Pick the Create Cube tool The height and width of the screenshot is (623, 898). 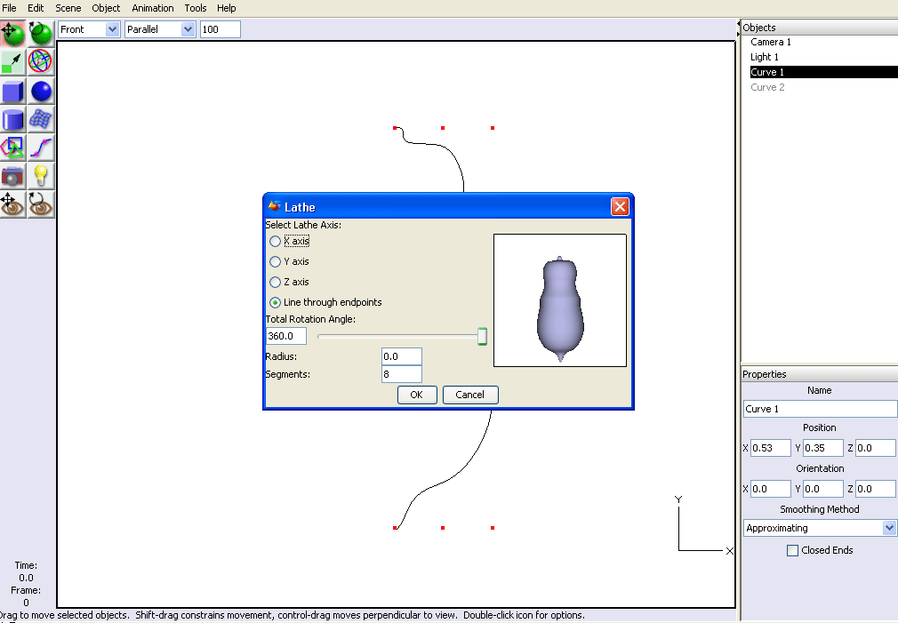click(12, 91)
